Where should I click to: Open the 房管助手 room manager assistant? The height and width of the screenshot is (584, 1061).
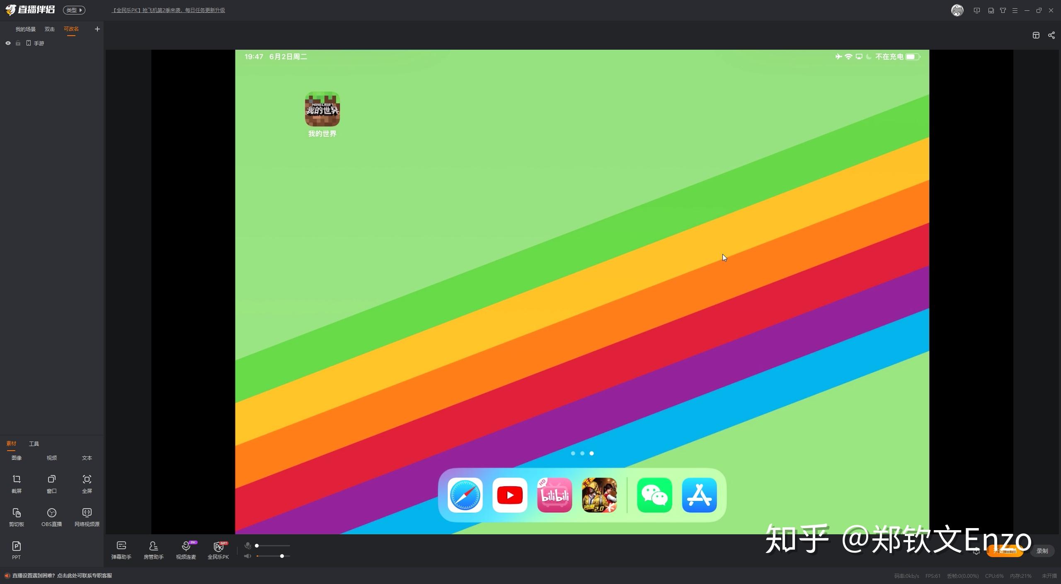[x=154, y=550]
